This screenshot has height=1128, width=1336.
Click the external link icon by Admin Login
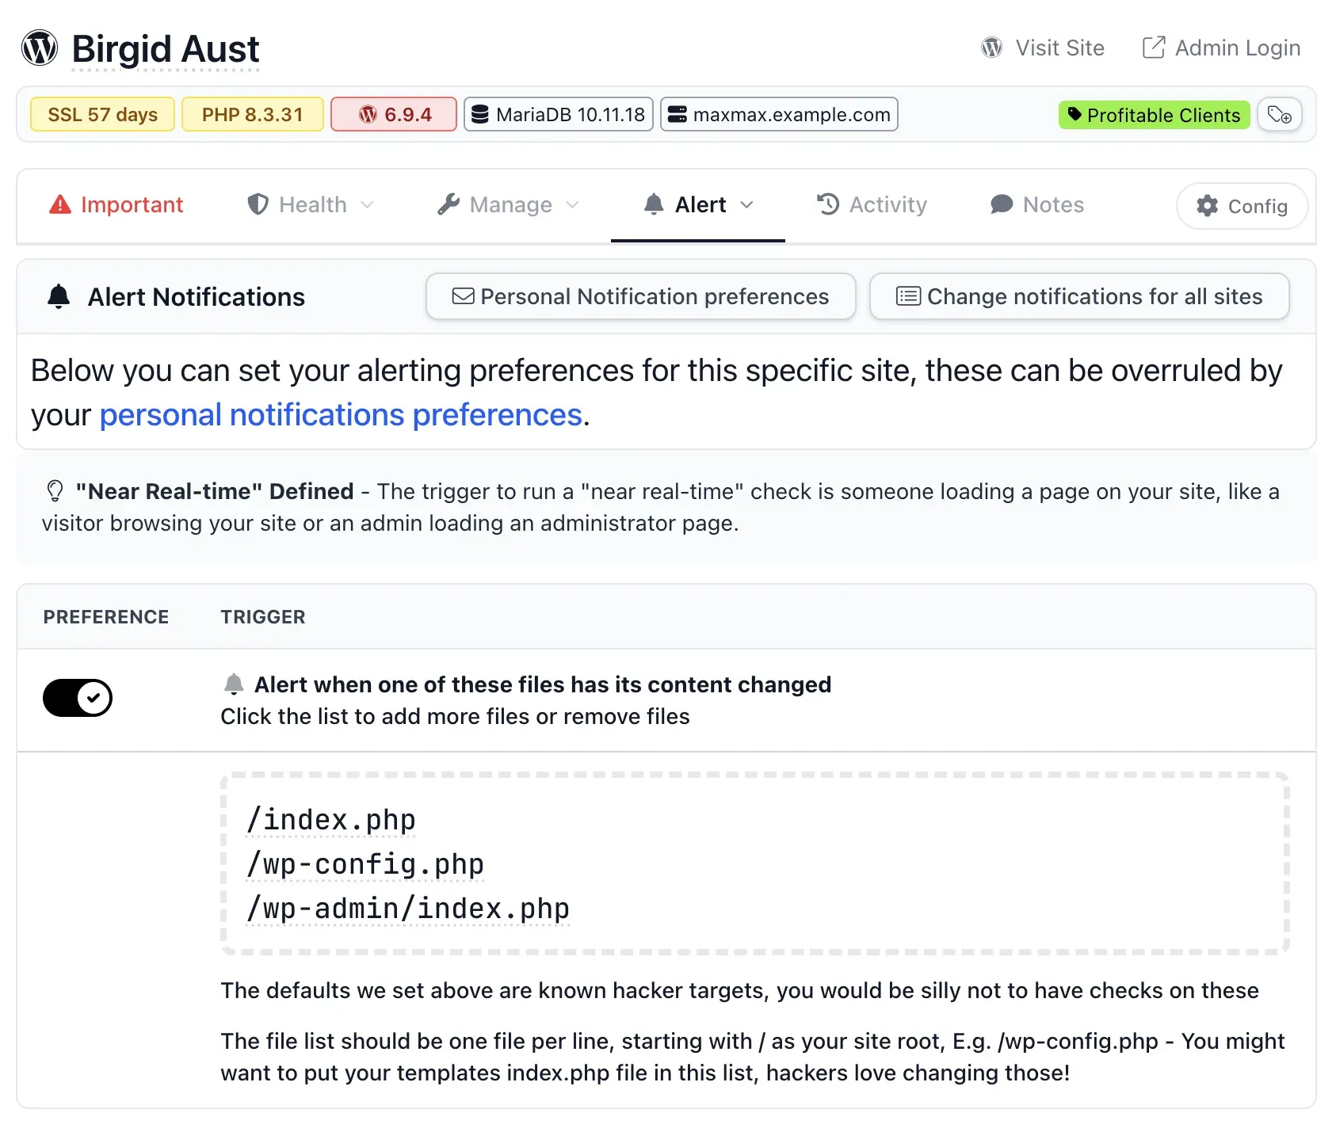(x=1154, y=48)
